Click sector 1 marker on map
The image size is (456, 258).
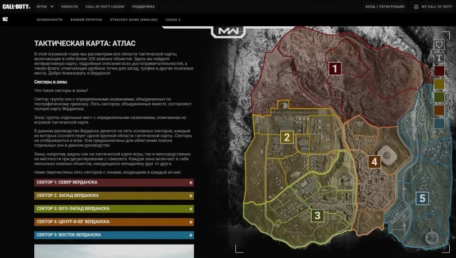[x=335, y=69]
